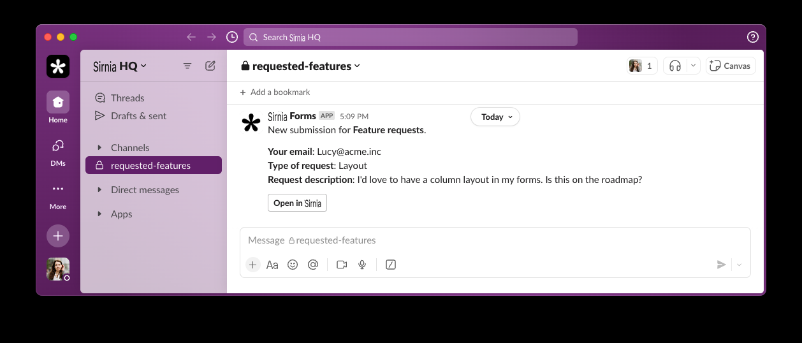Compose a new message with pencil icon
802x343 pixels.
coord(210,66)
